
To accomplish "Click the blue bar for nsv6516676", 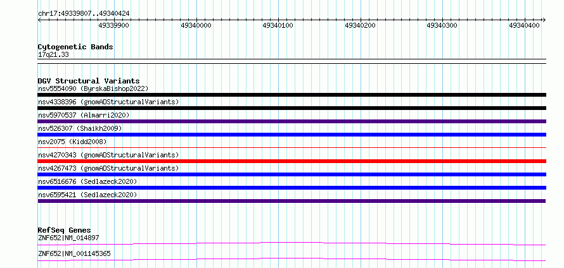I will [x=292, y=188].
